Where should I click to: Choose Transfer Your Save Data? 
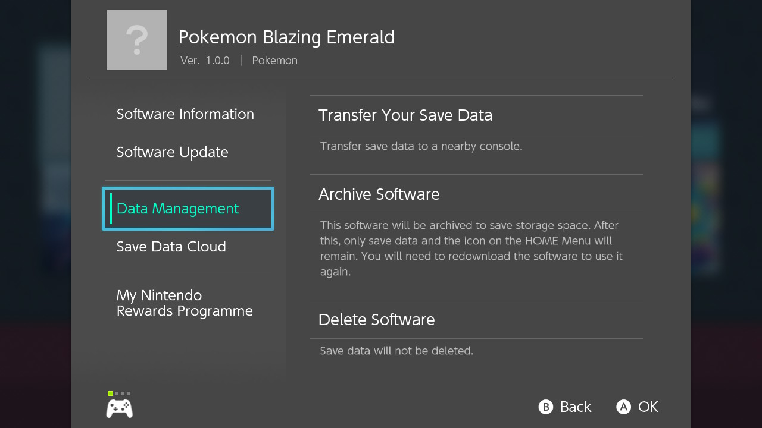pos(476,115)
